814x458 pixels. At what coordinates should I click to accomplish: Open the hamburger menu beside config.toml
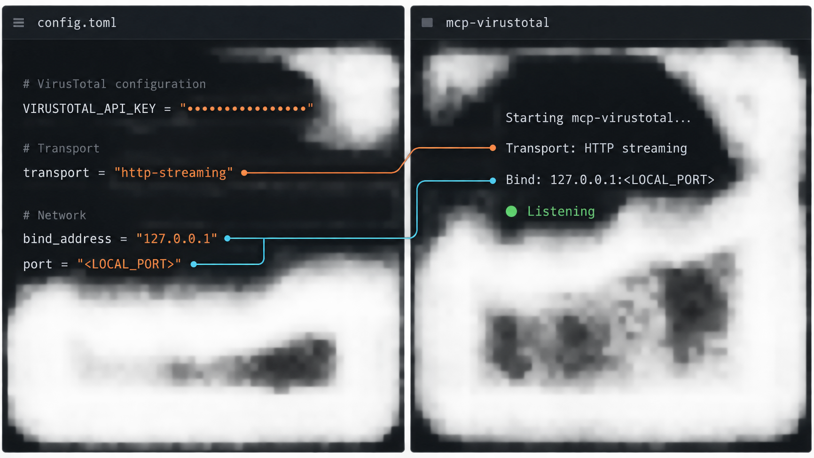tap(18, 23)
